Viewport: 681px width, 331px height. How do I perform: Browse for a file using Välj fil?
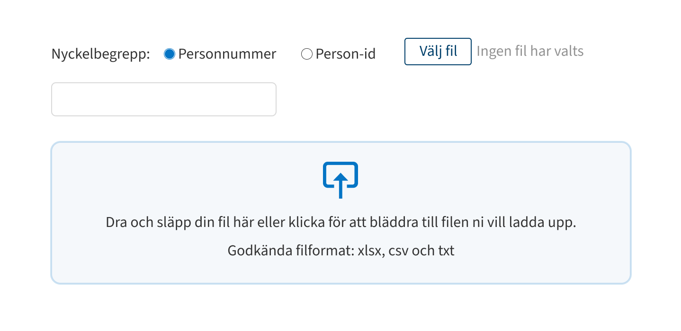pyautogui.click(x=438, y=52)
